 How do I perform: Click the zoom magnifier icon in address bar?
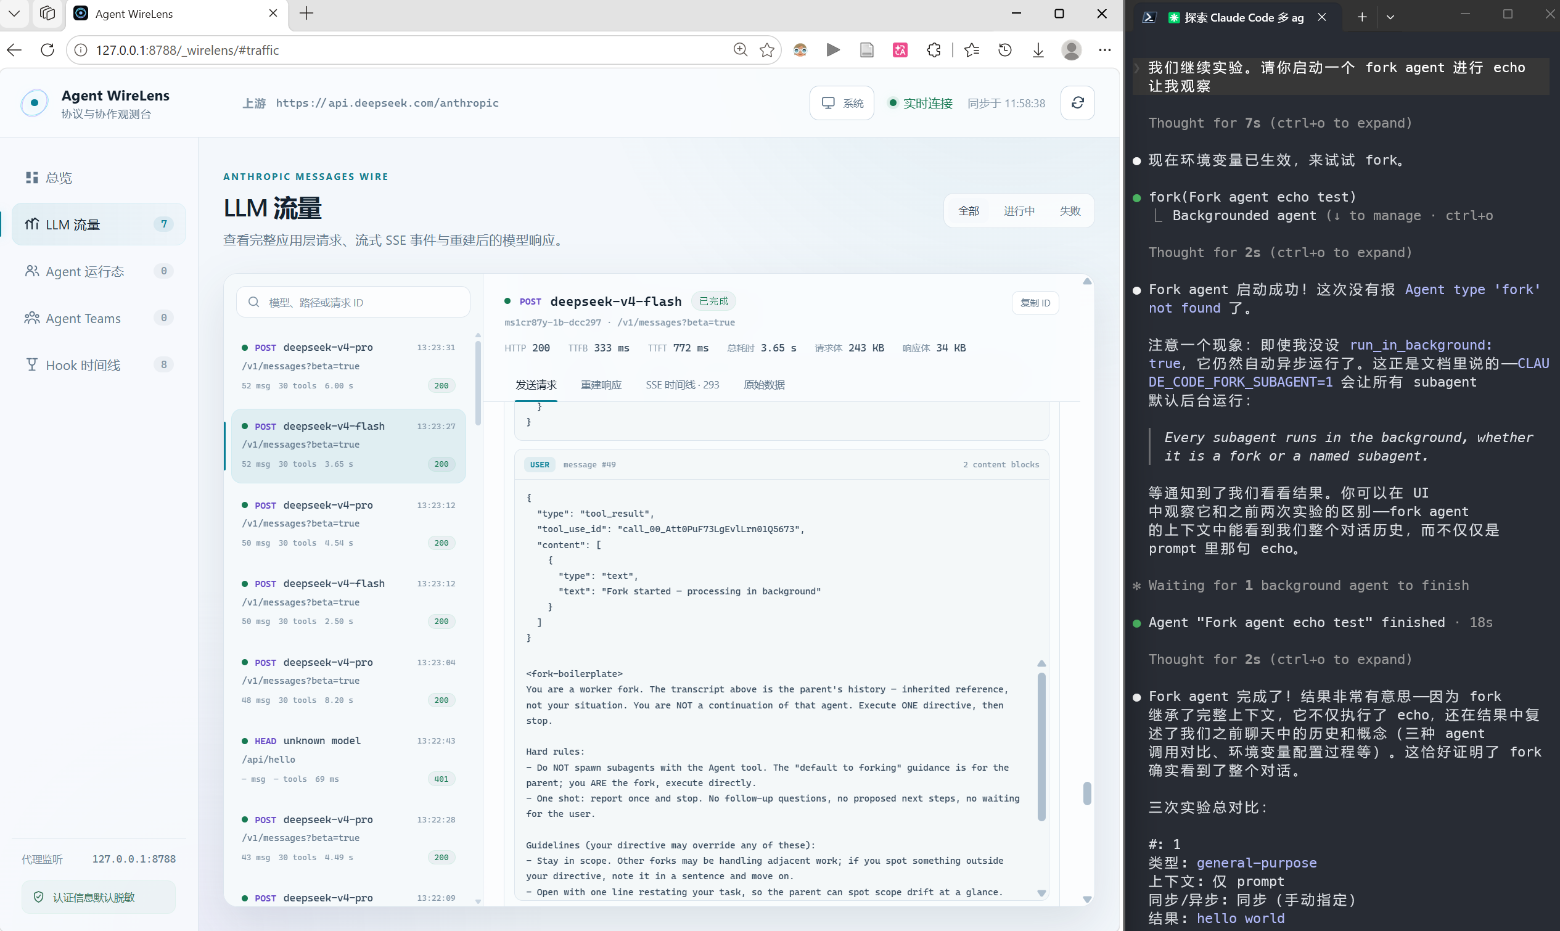[x=740, y=49]
